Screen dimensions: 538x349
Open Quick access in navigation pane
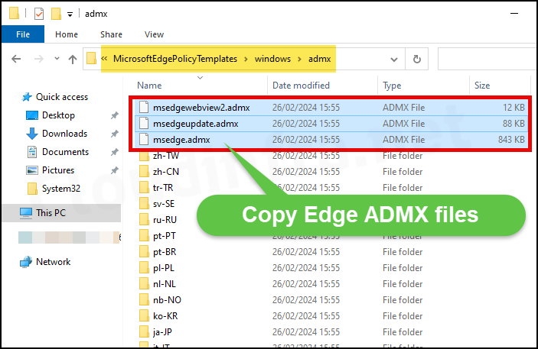[62, 97]
